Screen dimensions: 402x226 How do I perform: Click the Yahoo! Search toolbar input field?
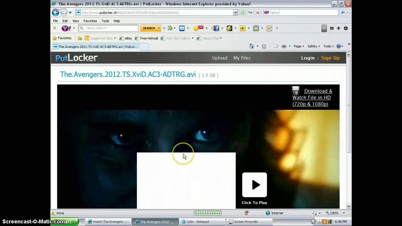[x=108, y=28]
